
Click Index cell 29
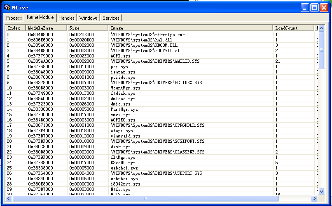[9, 189]
